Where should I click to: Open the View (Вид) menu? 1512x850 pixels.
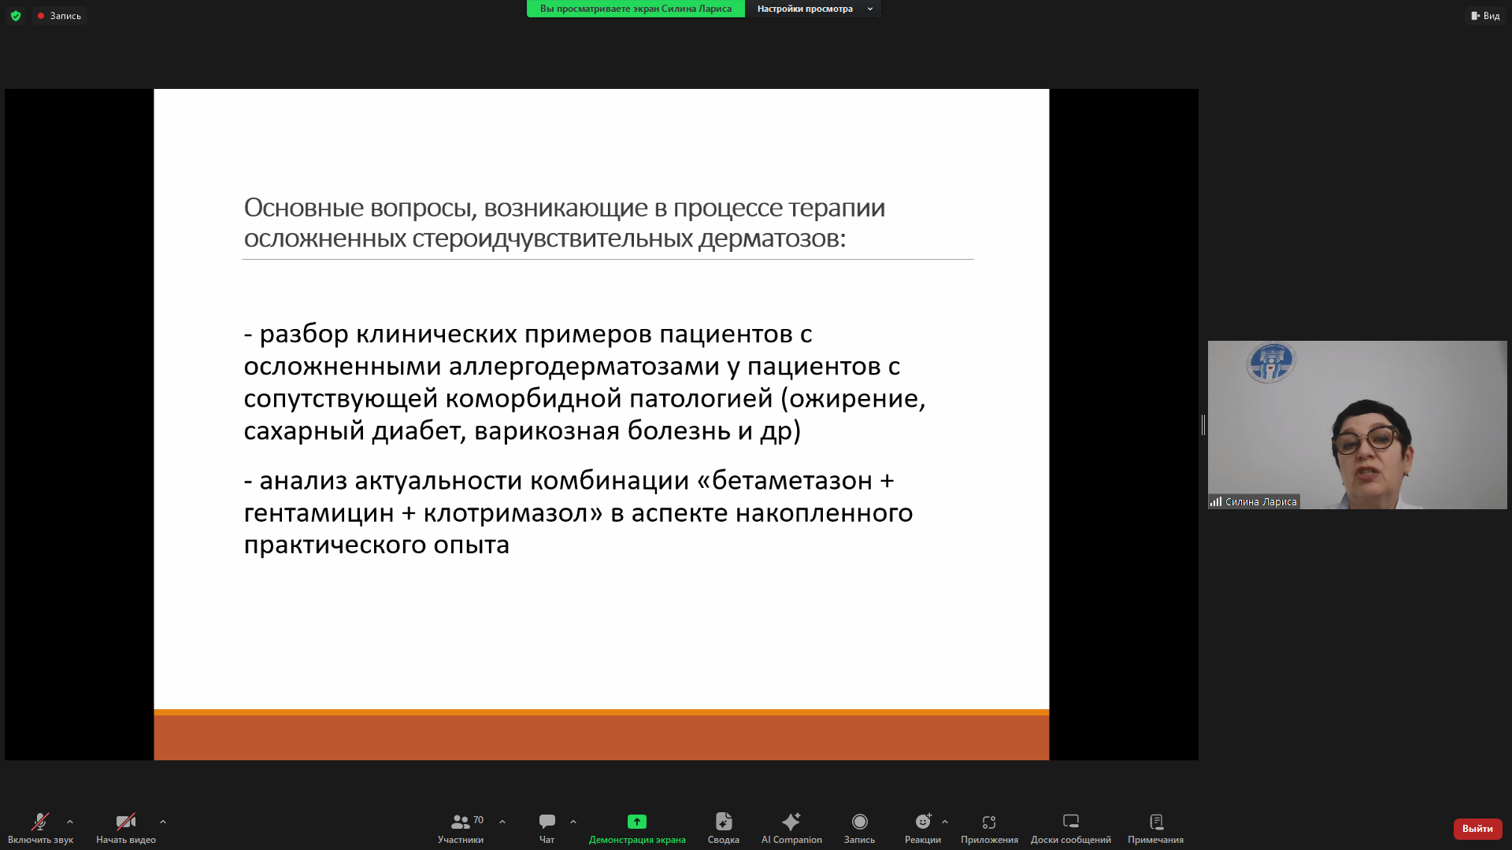pyautogui.click(x=1485, y=16)
